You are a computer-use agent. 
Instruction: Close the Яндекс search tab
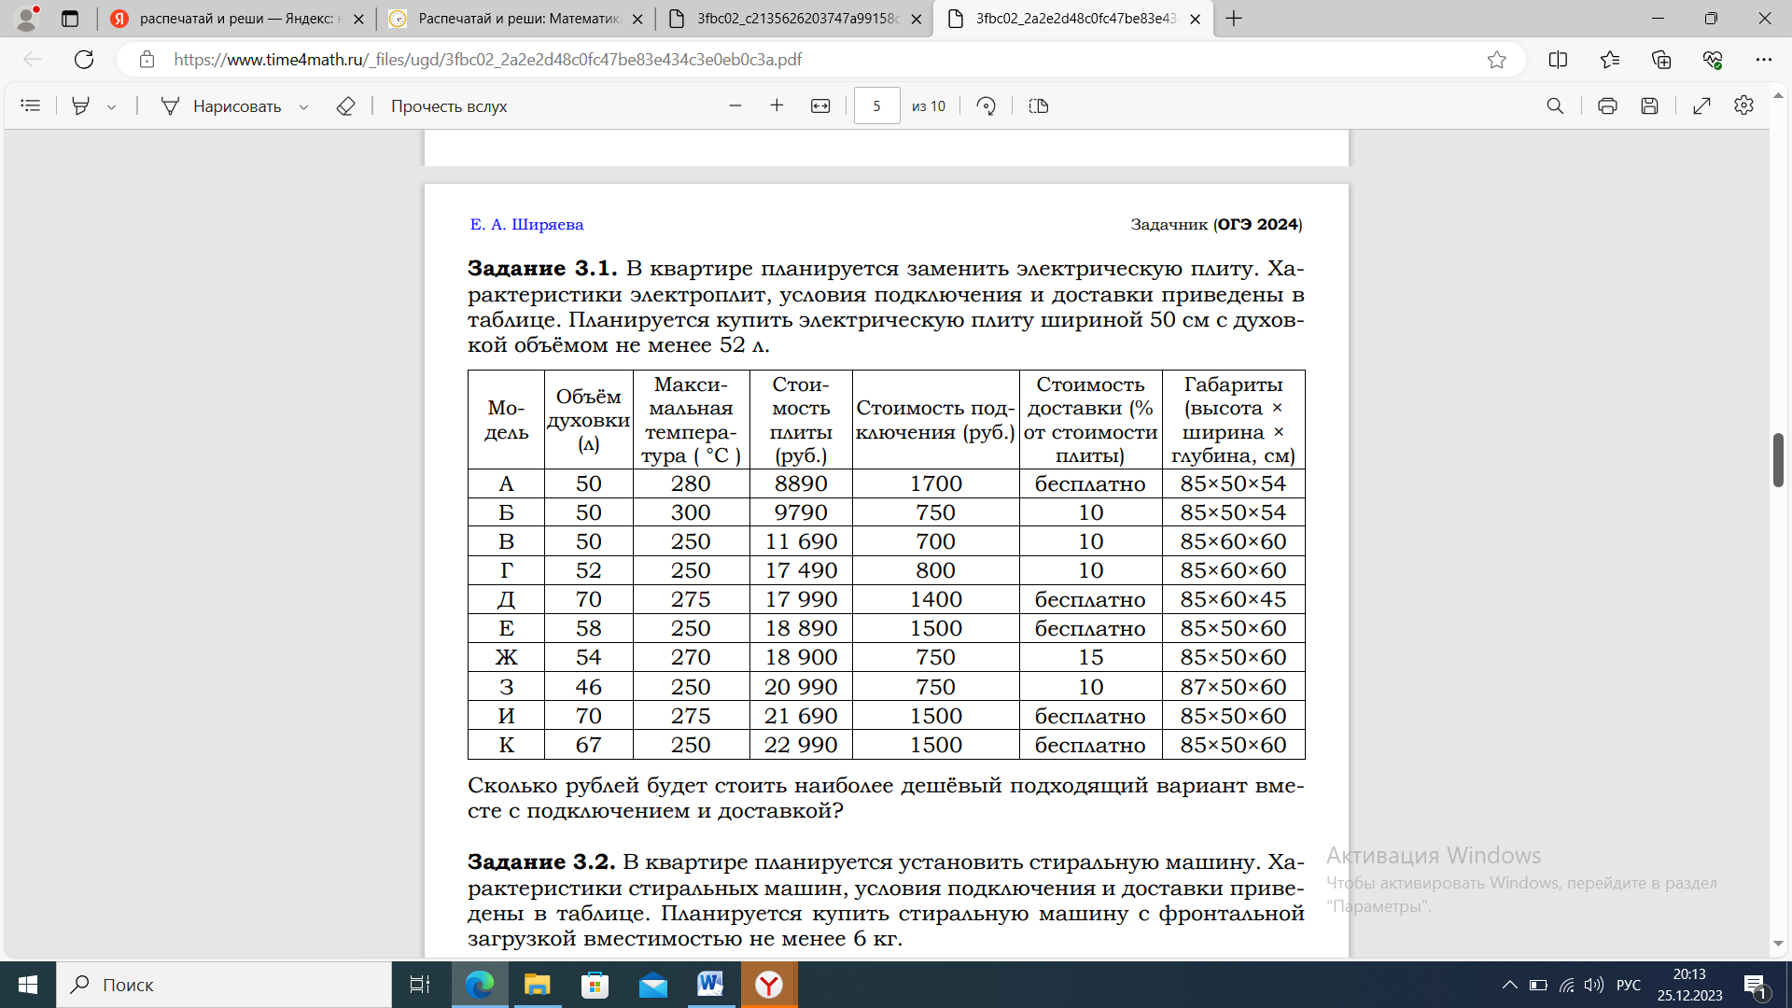click(358, 19)
